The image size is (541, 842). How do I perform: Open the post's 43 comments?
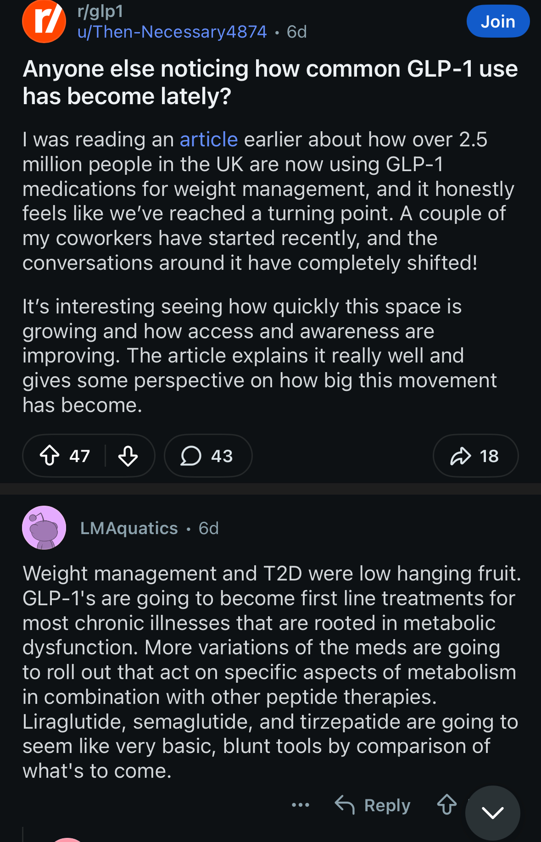coord(207,456)
